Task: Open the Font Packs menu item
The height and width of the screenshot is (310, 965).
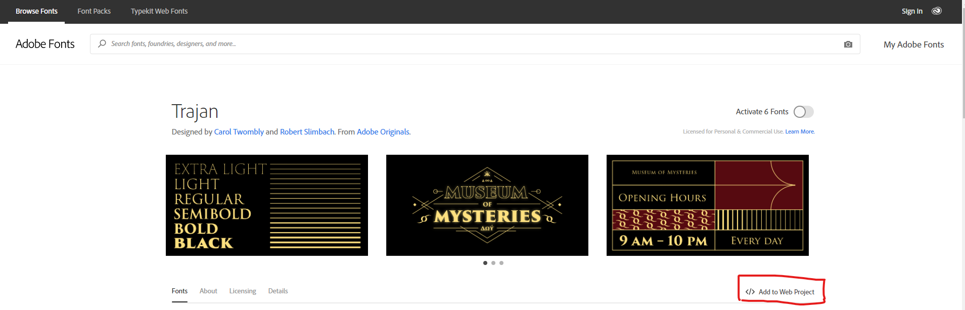Action: (94, 11)
